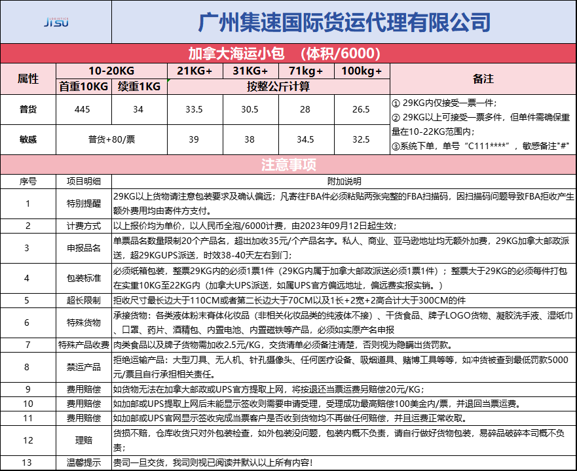This screenshot has height=471, width=577.
Task: Select the 加拿大海运小包 (体积/6000) heading
Action: point(288,54)
